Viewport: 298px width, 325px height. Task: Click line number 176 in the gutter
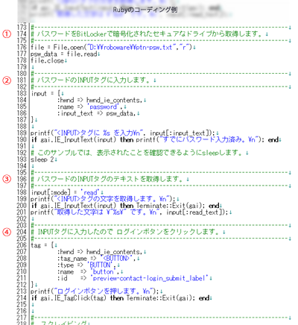pyautogui.click(x=22, y=47)
